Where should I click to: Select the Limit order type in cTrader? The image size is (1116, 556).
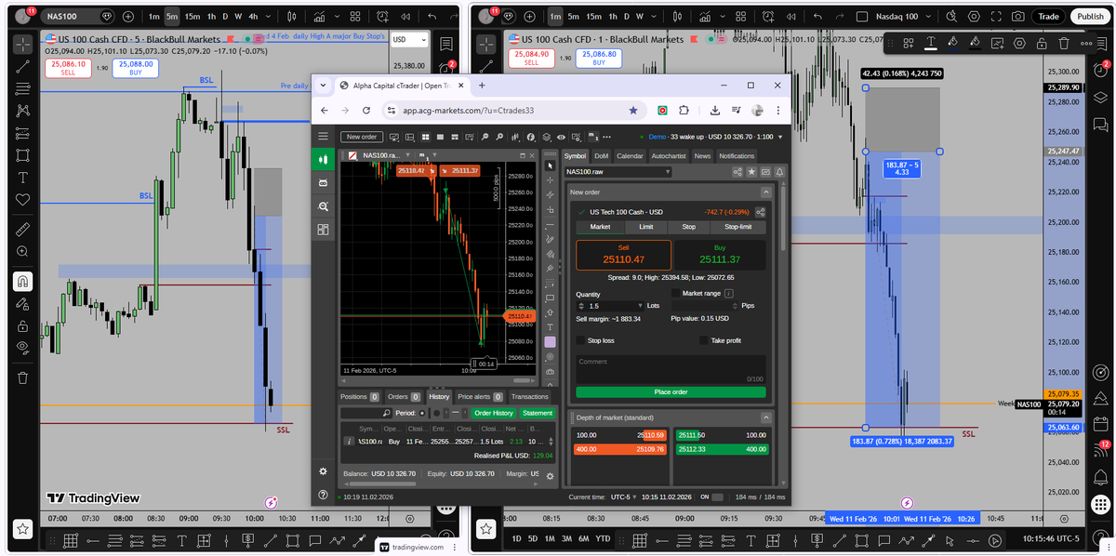coord(645,227)
